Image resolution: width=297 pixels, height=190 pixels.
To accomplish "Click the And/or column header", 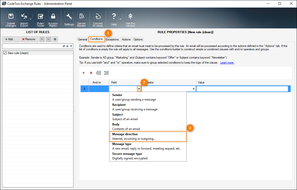I will click(x=99, y=82).
